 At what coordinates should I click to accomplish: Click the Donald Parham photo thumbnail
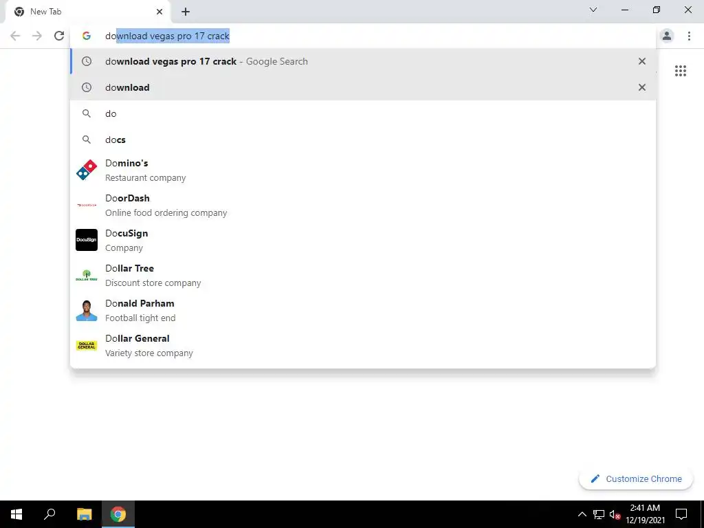[x=87, y=310]
